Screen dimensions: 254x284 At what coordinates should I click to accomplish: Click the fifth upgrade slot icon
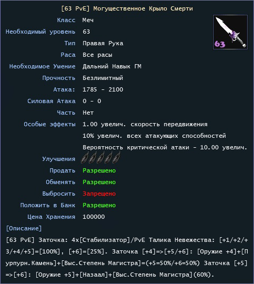(x=117, y=158)
